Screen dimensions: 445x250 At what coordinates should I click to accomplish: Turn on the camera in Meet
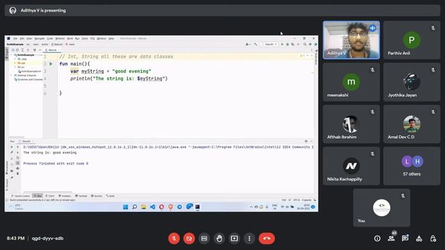(x=189, y=238)
